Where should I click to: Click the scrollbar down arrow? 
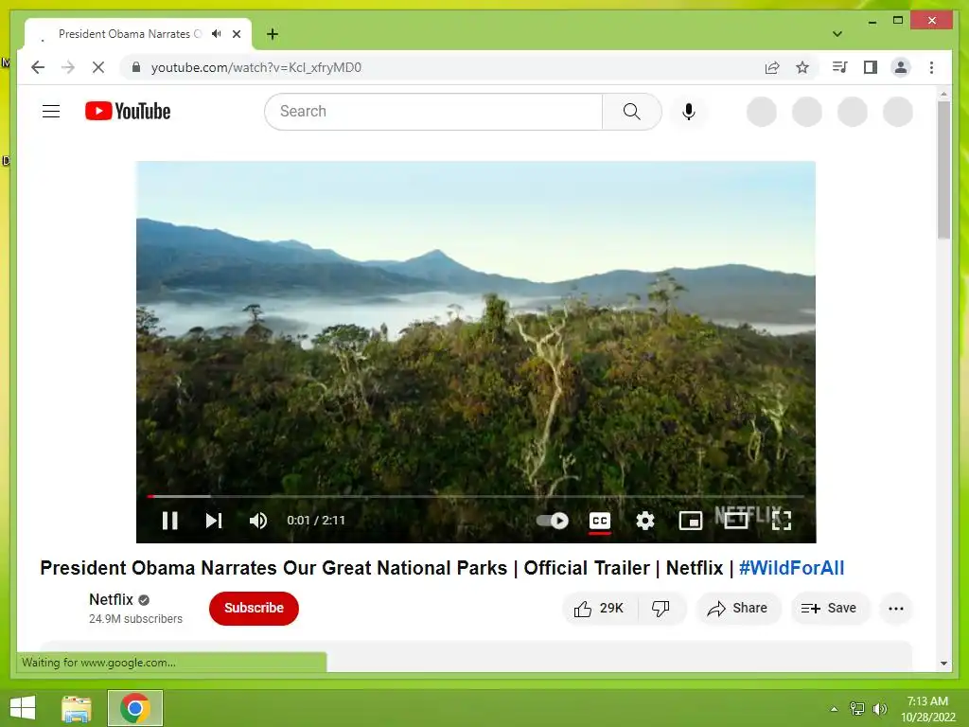943,664
